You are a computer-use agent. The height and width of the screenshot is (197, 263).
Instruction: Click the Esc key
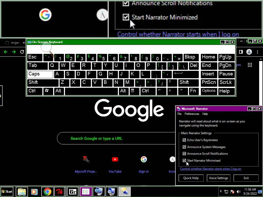pyautogui.click(x=35, y=57)
